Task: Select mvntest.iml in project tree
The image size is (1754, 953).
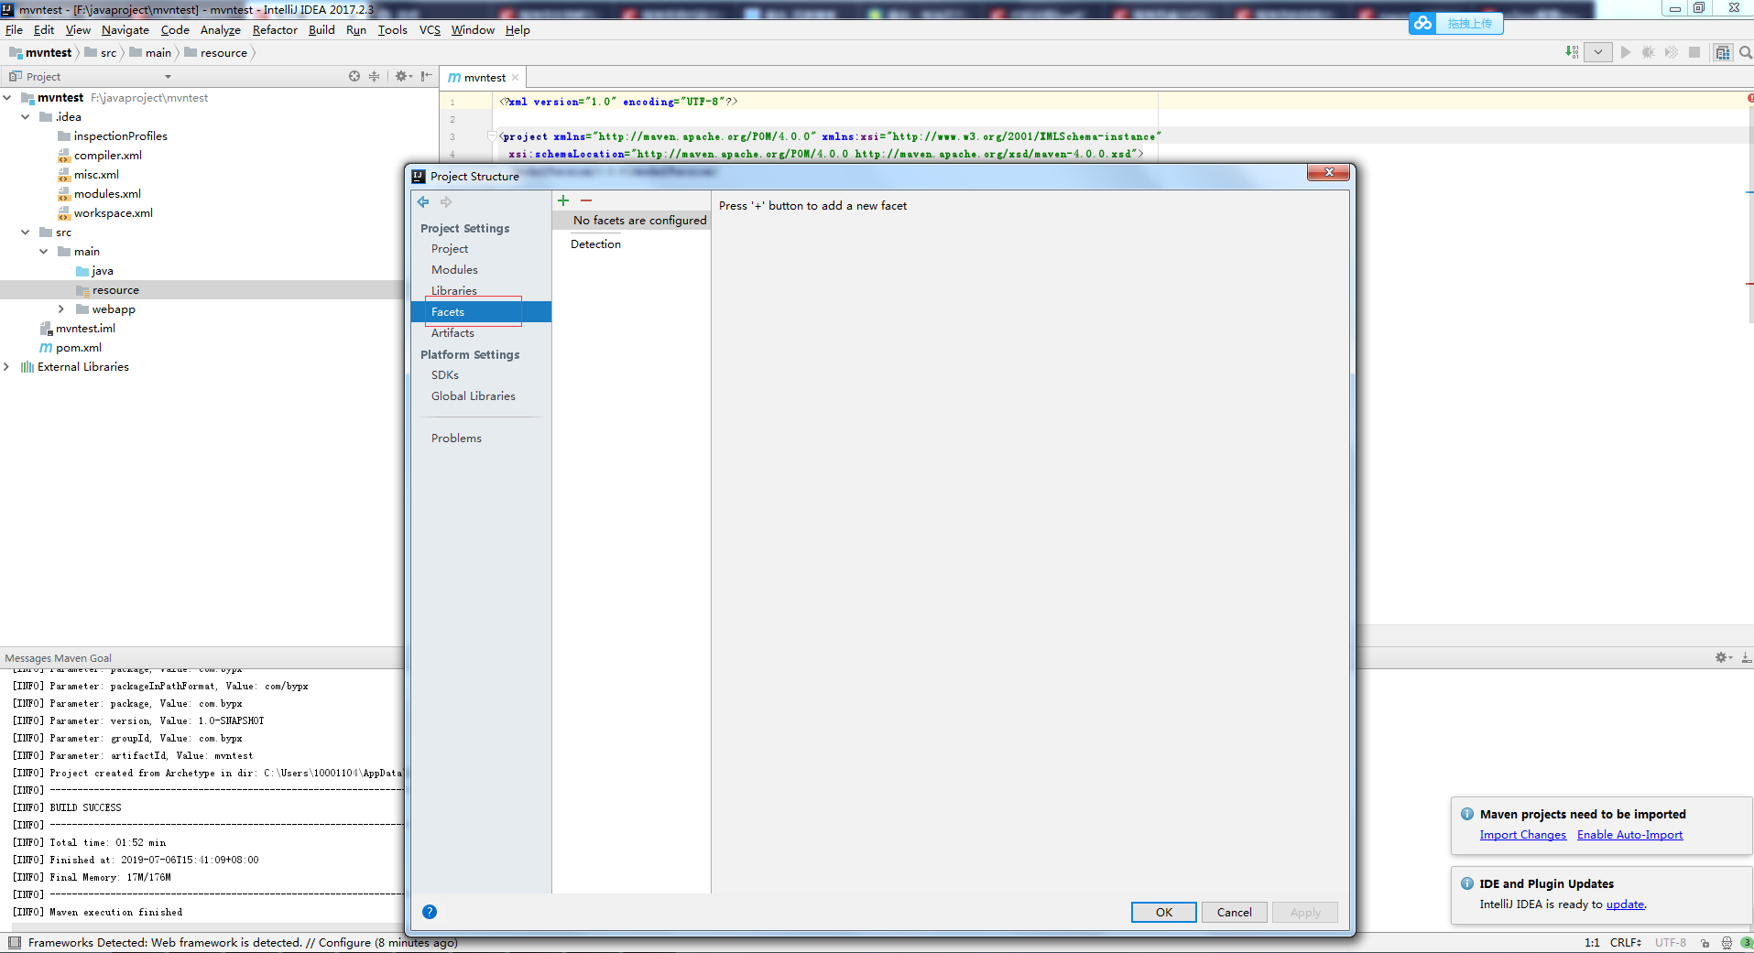Action: [x=85, y=329]
